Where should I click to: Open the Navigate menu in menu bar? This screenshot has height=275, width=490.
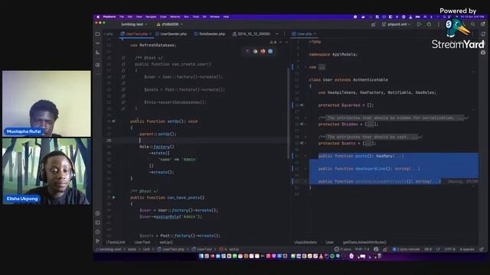151,17
